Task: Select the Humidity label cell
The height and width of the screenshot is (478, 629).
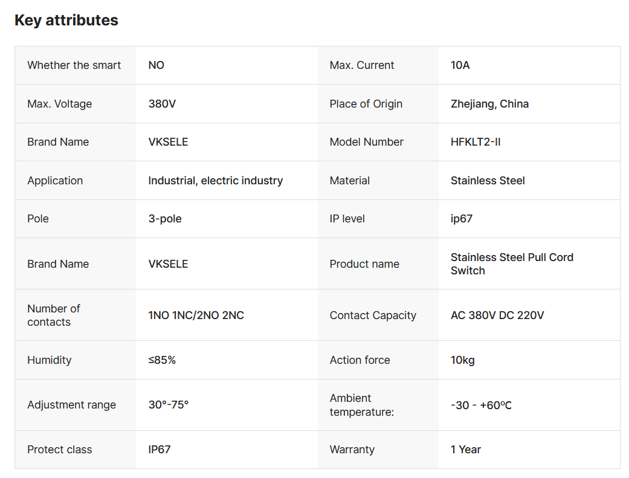Action: tap(50, 360)
